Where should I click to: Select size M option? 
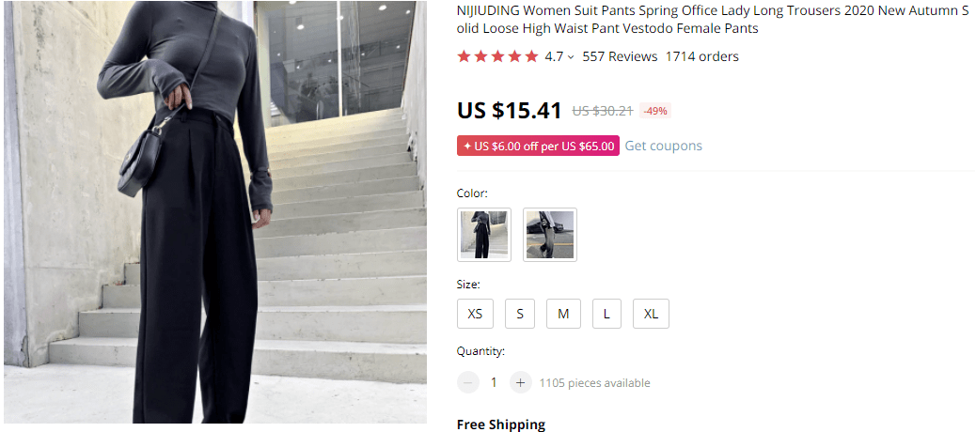(x=563, y=314)
